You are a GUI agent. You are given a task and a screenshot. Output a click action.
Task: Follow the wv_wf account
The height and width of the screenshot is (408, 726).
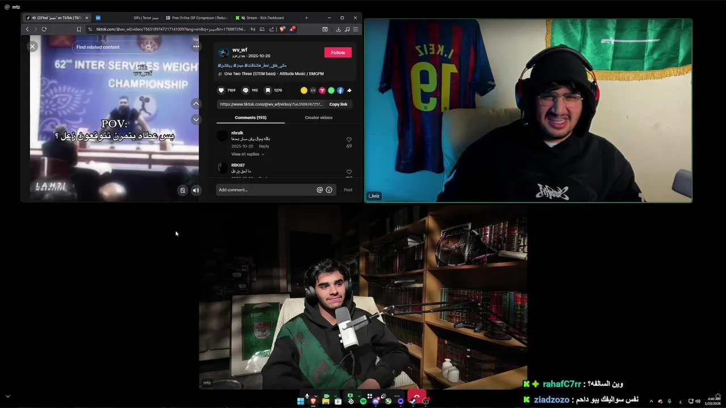[x=338, y=52]
